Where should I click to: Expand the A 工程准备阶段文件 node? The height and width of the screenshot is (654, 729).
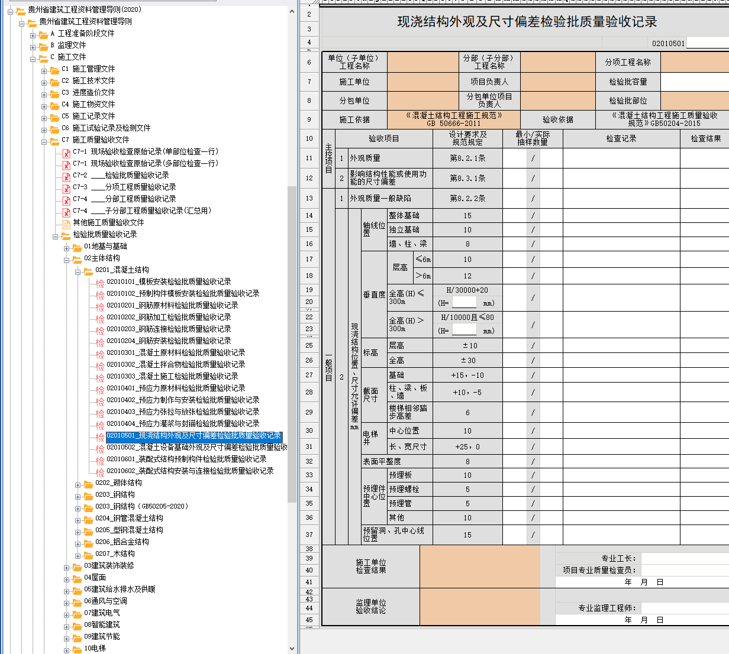(x=33, y=35)
